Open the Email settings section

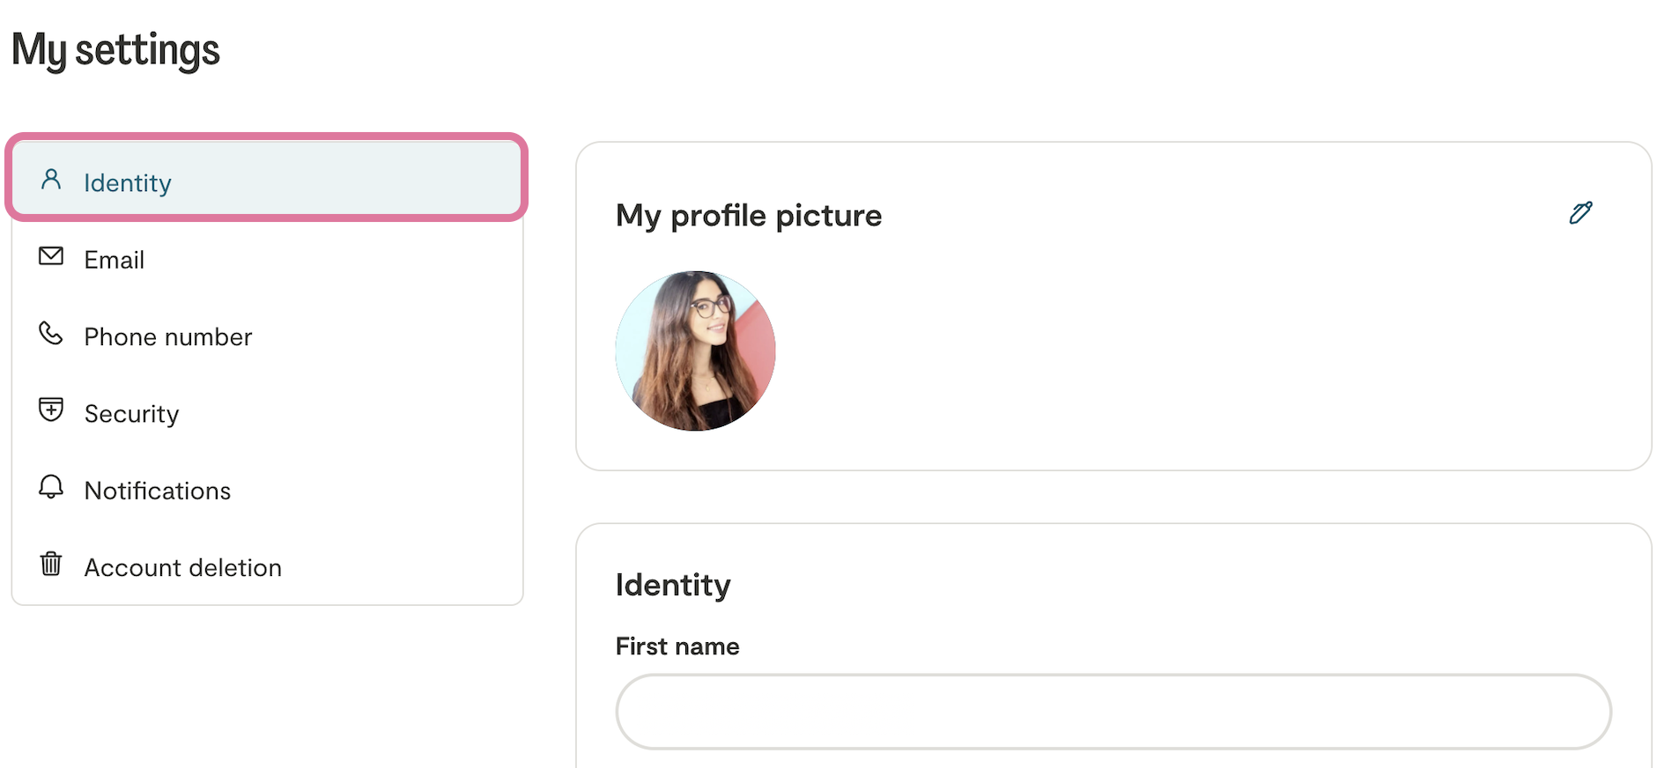click(115, 260)
